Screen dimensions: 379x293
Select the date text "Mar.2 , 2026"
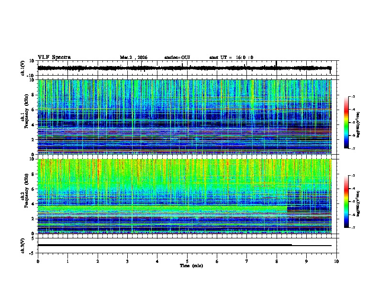[134, 57]
